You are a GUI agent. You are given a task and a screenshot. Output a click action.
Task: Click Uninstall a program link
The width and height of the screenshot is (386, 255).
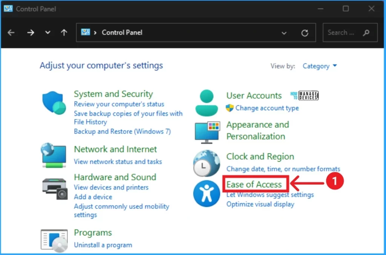(103, 245)
